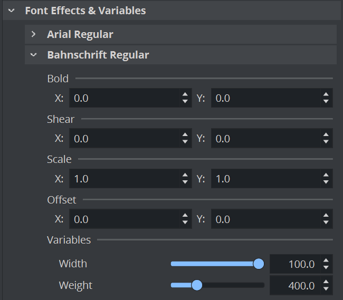Decrease the Shear Y value with down arrow
This screenshot has width=343, height=300.
click(x=327, y=142)
